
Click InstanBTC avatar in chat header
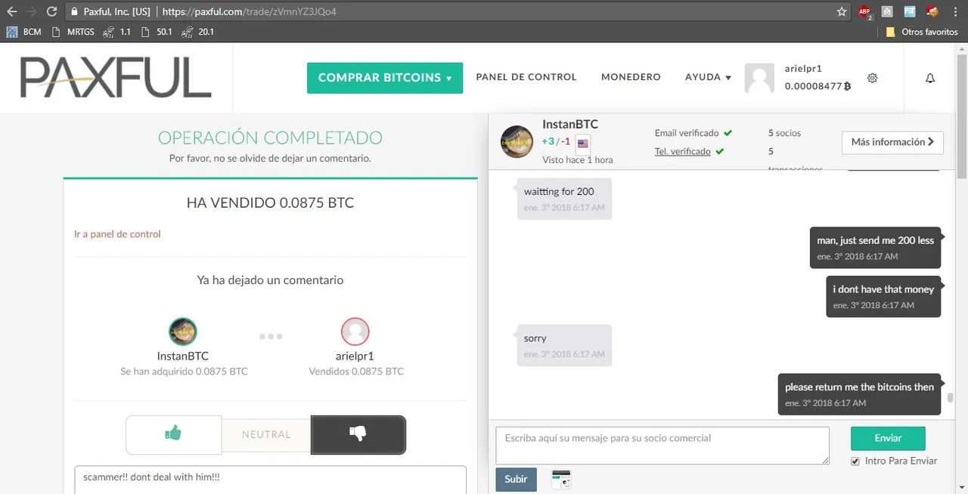coord(518,141)
